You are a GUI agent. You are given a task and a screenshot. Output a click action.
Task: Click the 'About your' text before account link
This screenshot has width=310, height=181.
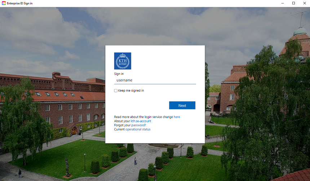click(x=122, y=121)
